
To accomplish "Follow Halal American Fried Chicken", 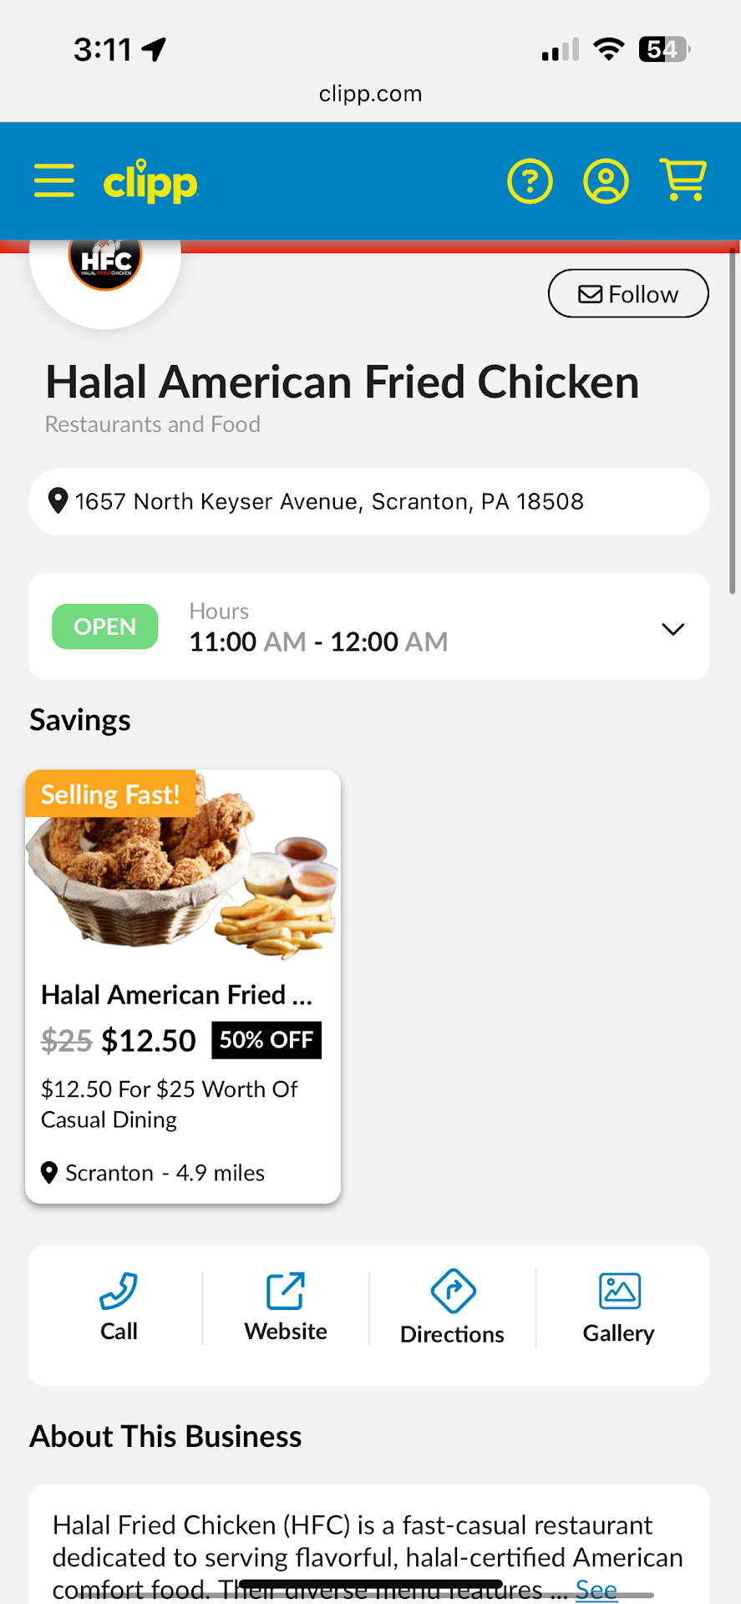I will click(x=628, y=294).
